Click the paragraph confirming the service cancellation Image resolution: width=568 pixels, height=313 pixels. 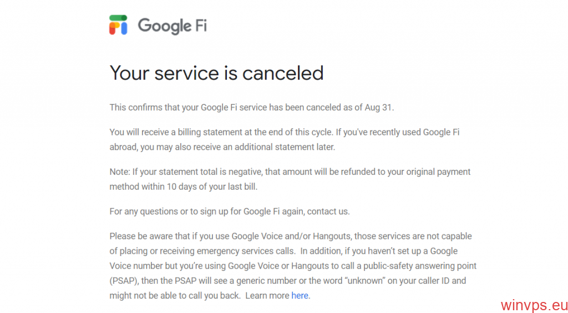(x=252, y=107)
